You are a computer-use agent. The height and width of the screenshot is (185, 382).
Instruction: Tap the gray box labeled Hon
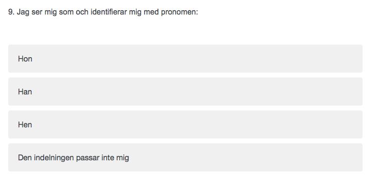[x=185, y=59]
